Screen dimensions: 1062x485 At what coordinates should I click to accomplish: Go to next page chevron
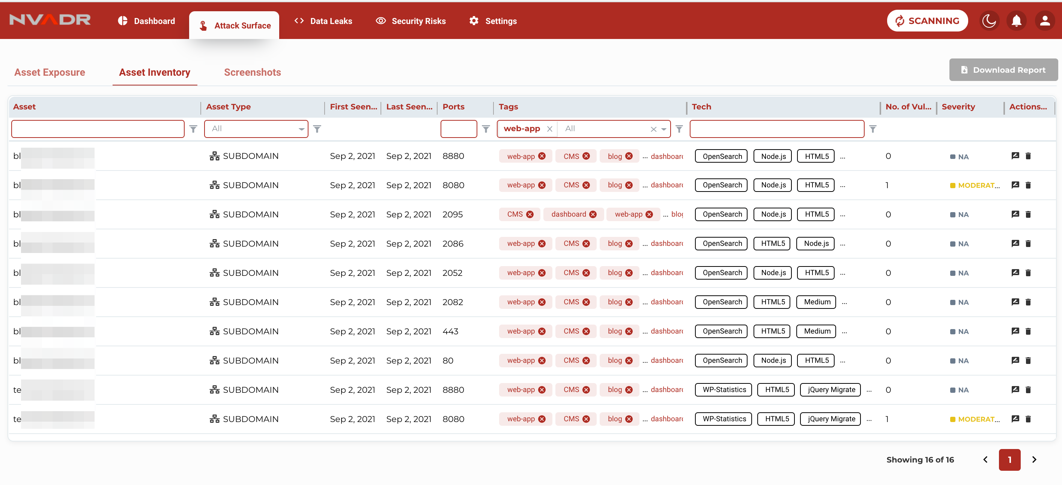1034,460
